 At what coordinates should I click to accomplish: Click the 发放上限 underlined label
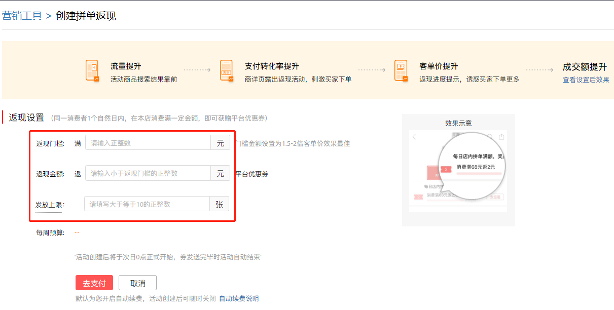coord(48,205)
